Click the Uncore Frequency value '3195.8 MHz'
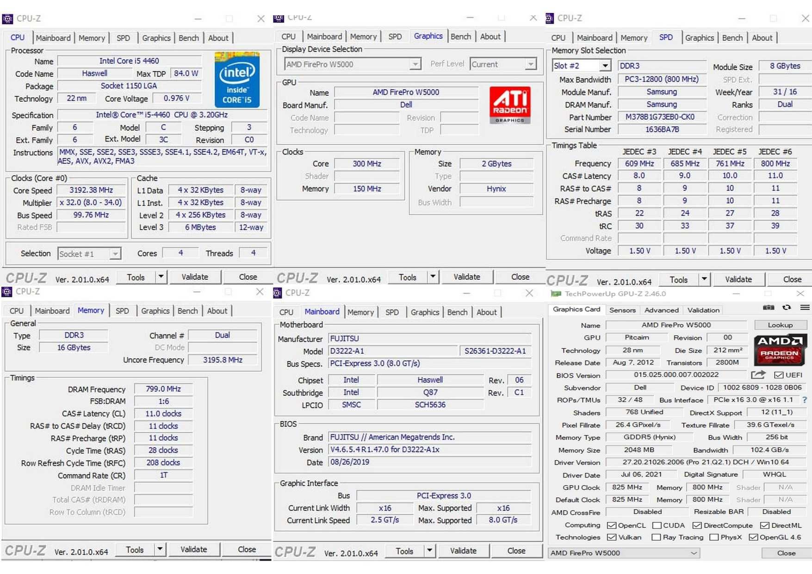The height and width of the screenshot is (574, 812). click(x=223, y=360)
